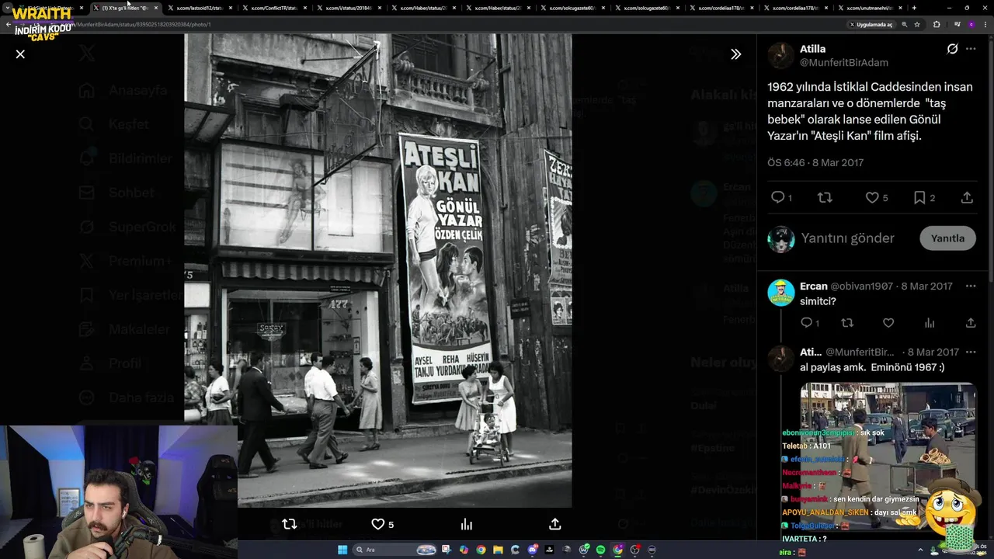
Task: Open the Windows Start menu
Action: (x=342, y=550)
